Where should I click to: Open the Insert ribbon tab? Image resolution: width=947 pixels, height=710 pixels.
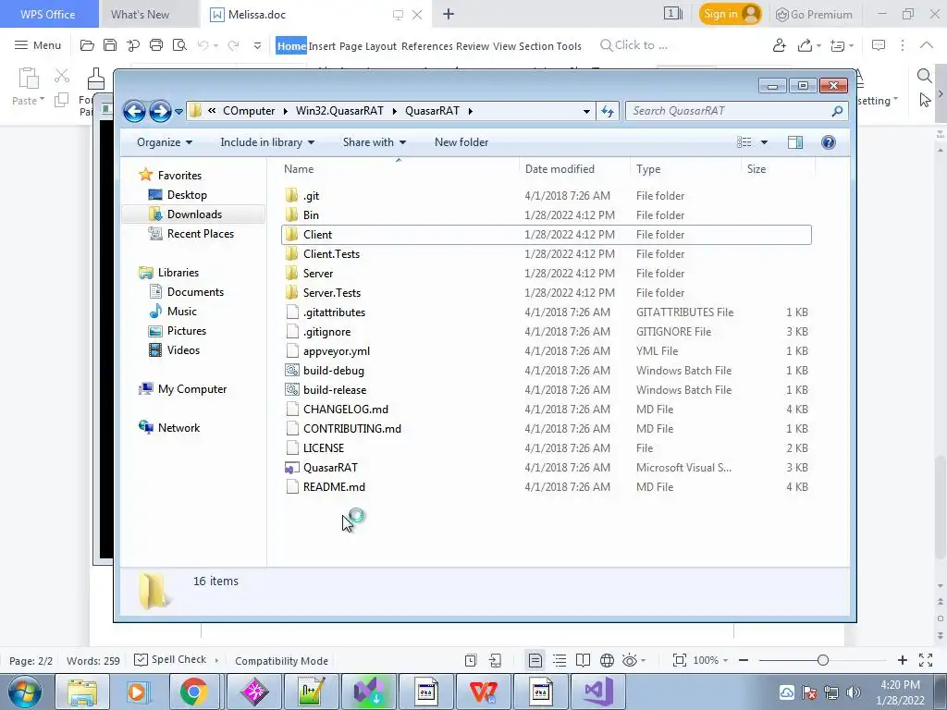click(322, 46)
